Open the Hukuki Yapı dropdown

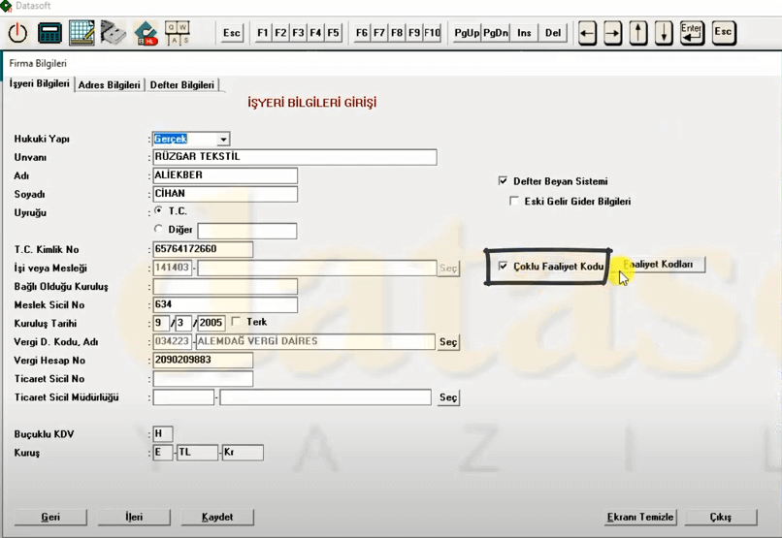pos(224,140)
